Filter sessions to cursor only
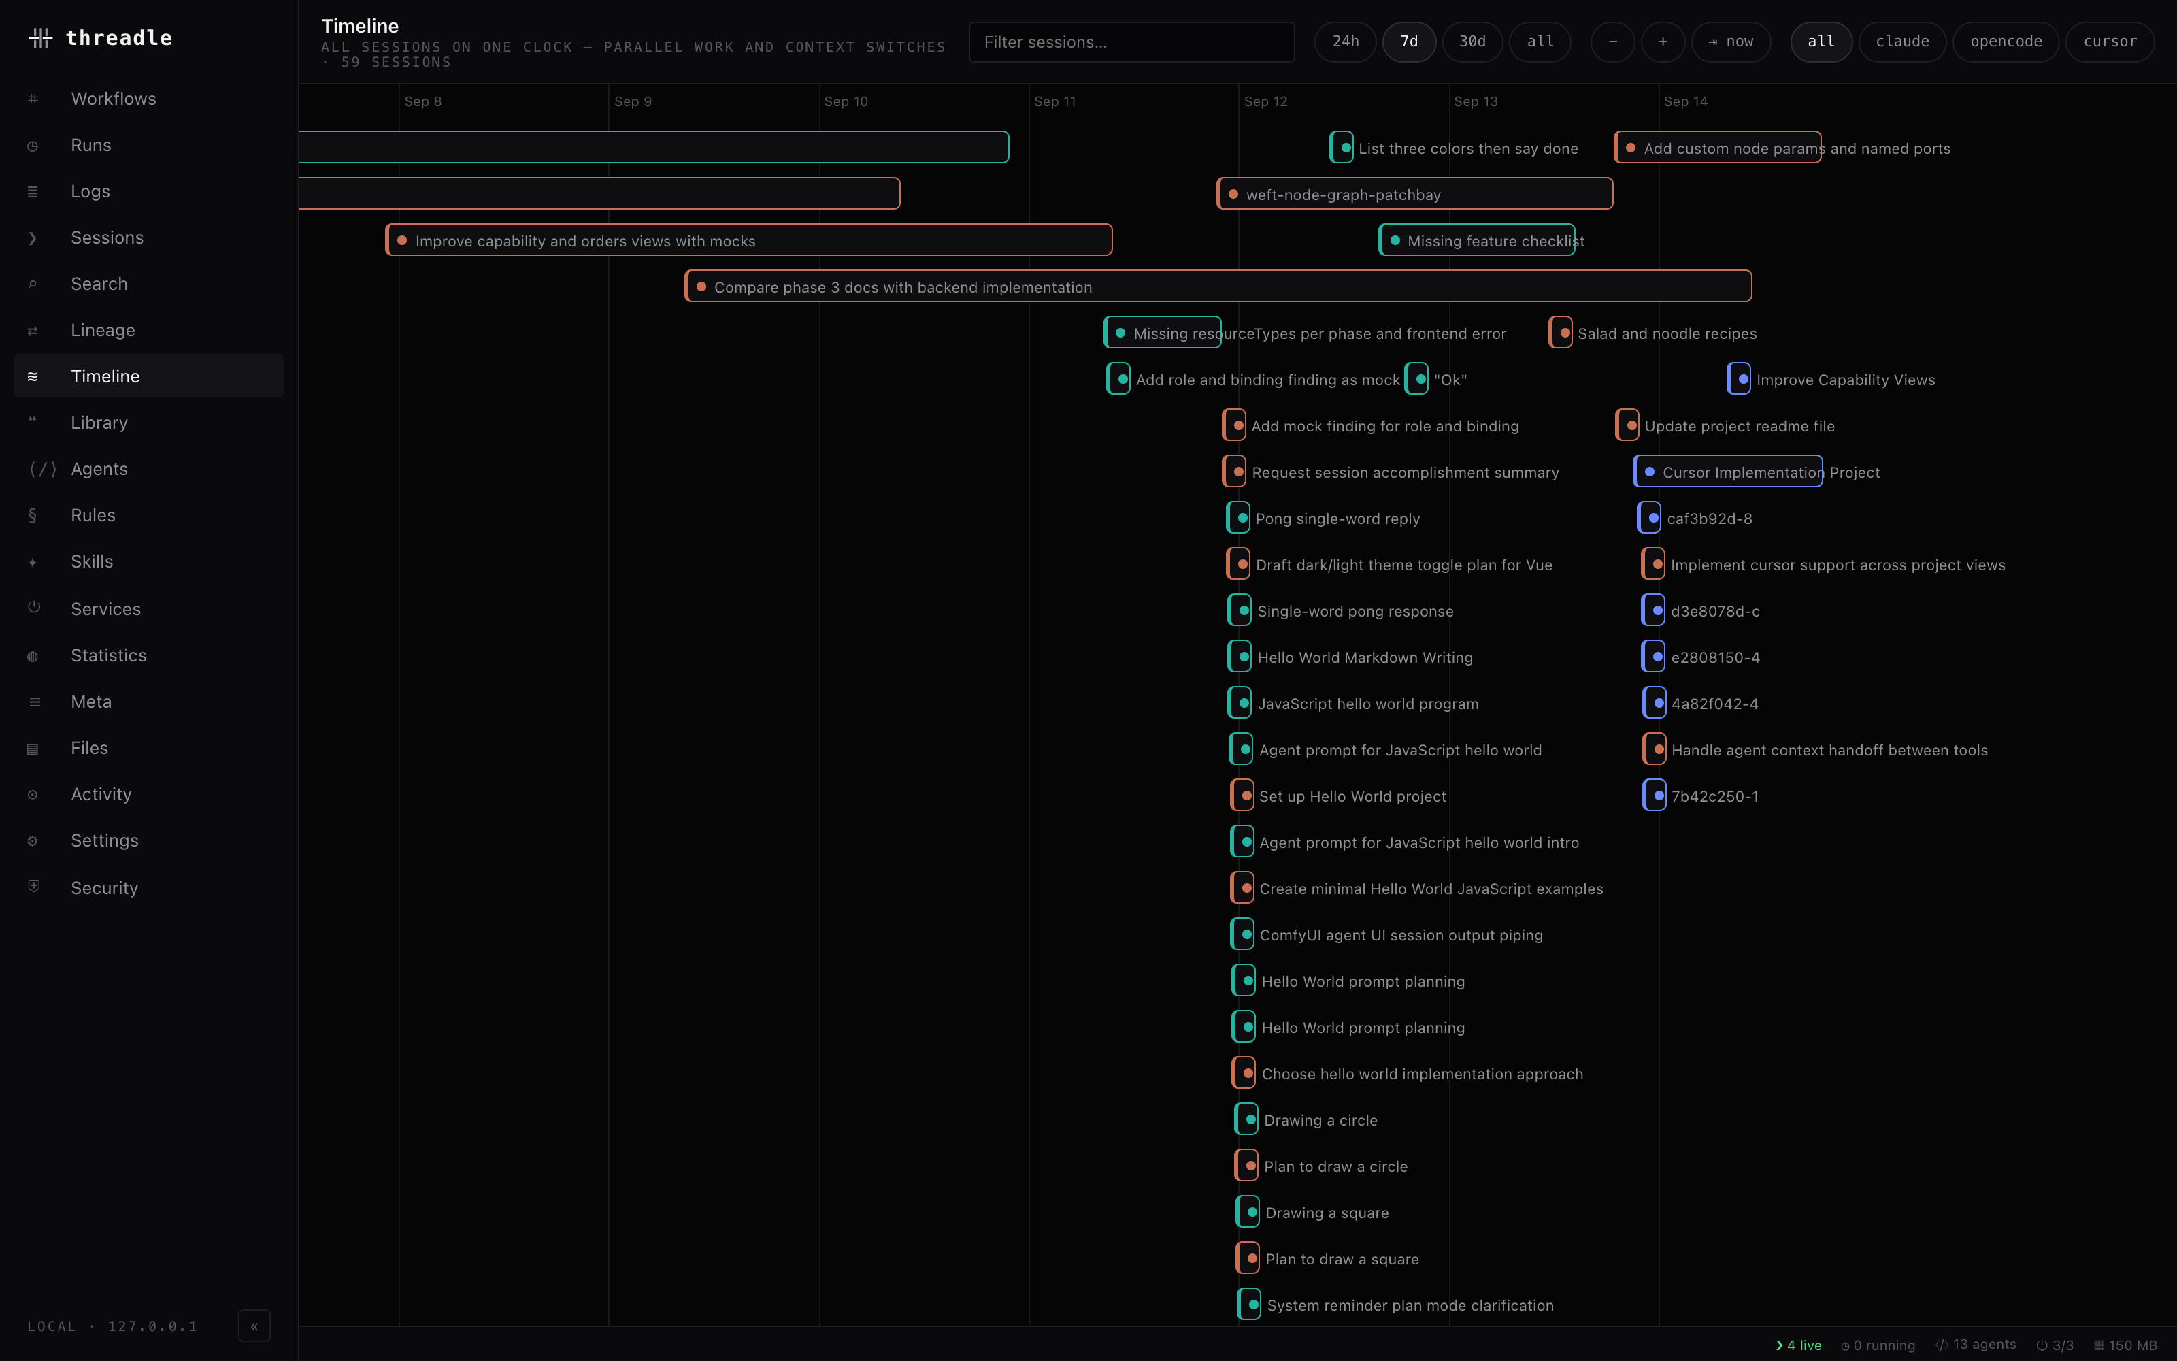This screenshot has height=1361, width=2177. tap(2110, 42)
